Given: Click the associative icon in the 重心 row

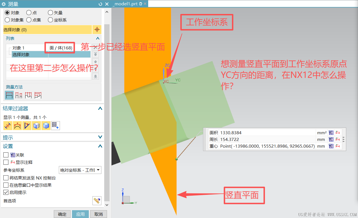Looking at the screenshot, I should 331,146.
